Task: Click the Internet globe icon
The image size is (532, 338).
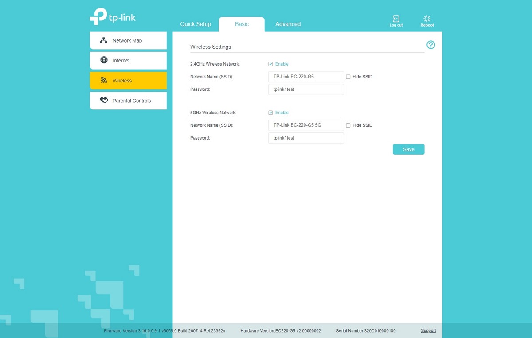Action: tap(104, 60)
